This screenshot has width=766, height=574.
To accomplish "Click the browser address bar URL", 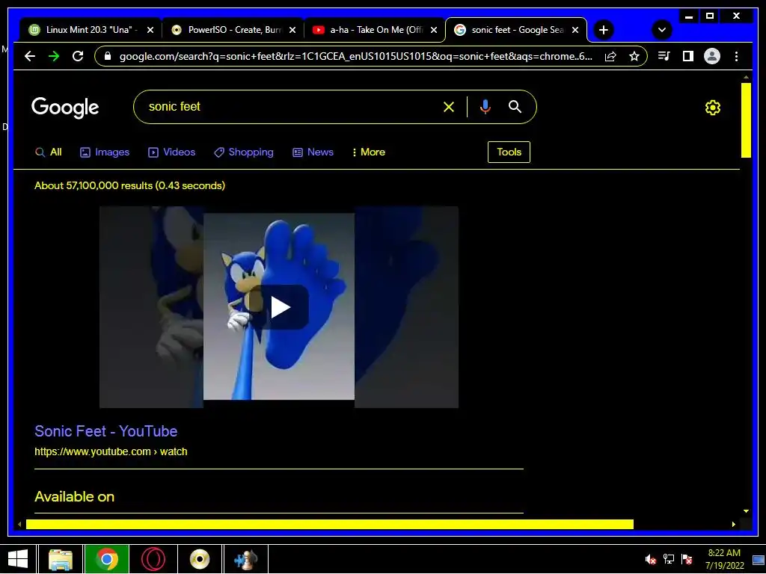I will (x=355, y=56).
